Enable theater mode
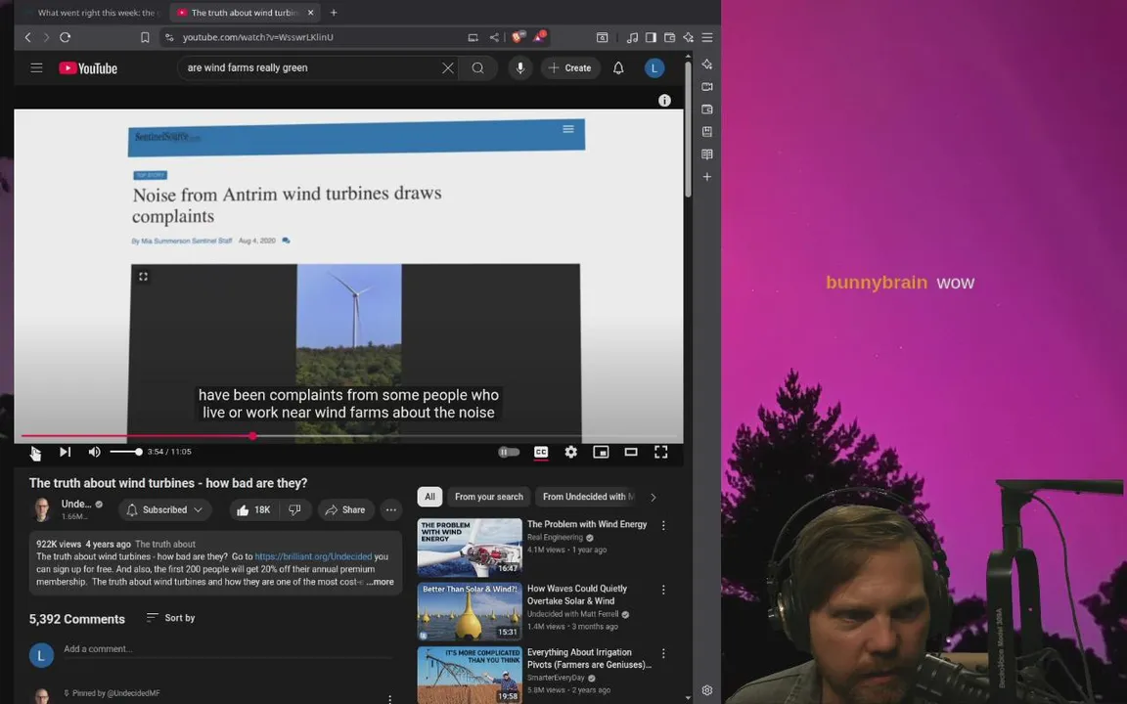Viewport: 1127px width, 704px height. [x=631, y=452]
